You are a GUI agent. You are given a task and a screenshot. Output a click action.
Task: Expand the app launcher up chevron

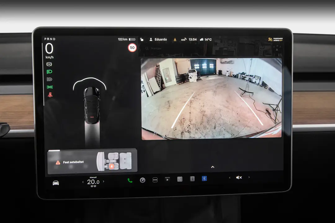point(212,167)
